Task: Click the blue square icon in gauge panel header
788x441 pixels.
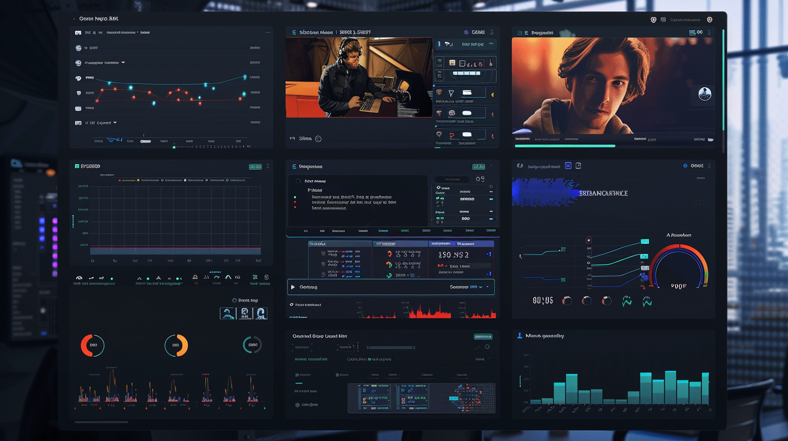Action: 568,166
